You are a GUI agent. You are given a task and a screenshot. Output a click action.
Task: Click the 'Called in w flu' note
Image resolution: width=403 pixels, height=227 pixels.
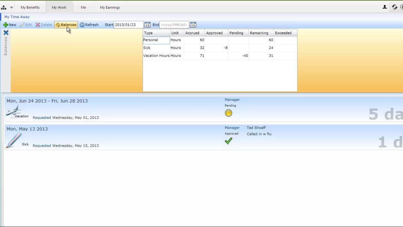pos(259,134)
